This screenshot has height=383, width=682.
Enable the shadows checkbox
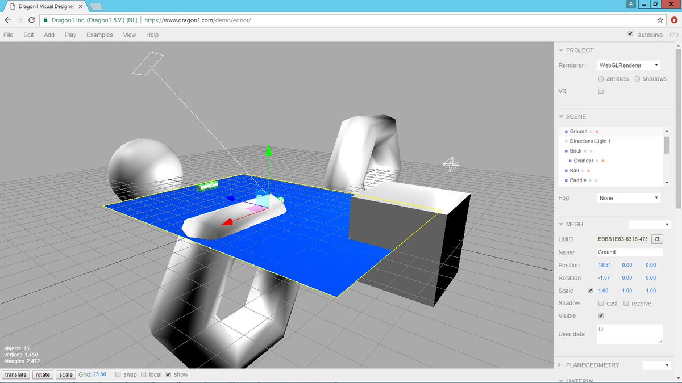pyautogui.click(x=637, y=79)
